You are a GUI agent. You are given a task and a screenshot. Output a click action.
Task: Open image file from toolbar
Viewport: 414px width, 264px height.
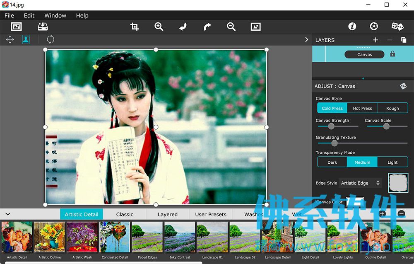17,27
